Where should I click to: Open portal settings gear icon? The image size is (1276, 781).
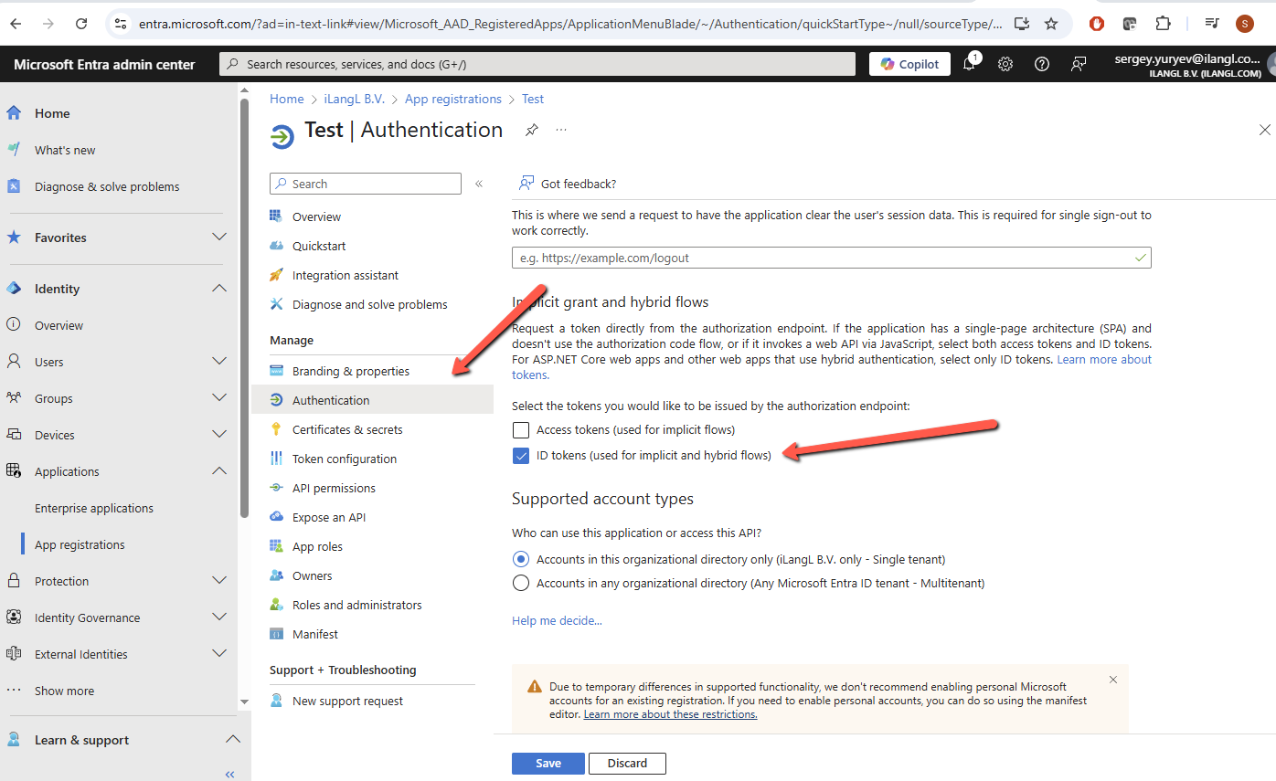(1005, 64)
